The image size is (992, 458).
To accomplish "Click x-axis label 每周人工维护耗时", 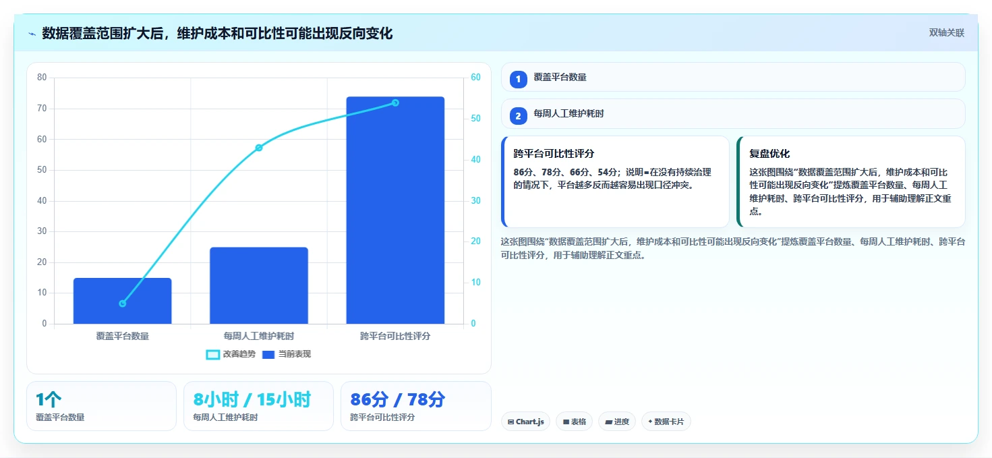I will [x=259, y=336].
